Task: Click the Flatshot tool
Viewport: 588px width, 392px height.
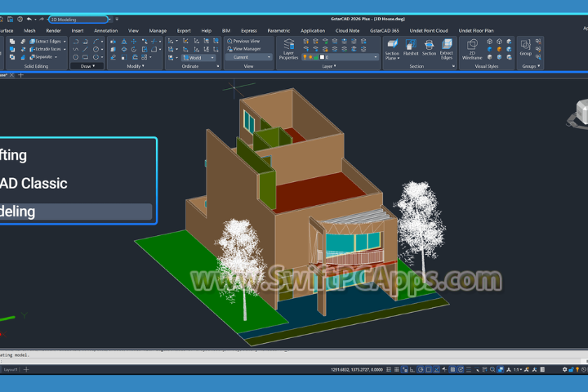Action: coord(411,47)
